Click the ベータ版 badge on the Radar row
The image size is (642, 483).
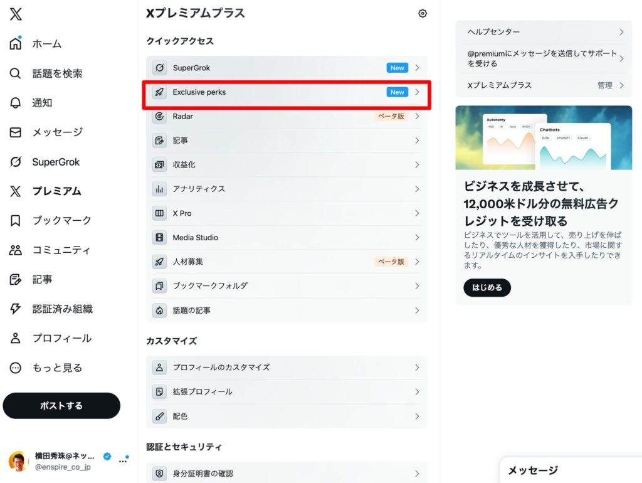[391, 116]
